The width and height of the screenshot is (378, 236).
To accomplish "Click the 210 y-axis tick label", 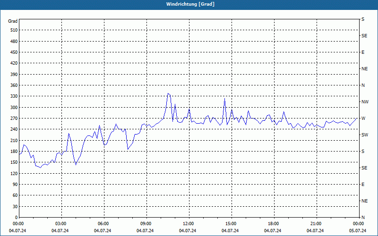I will (14, 140).
